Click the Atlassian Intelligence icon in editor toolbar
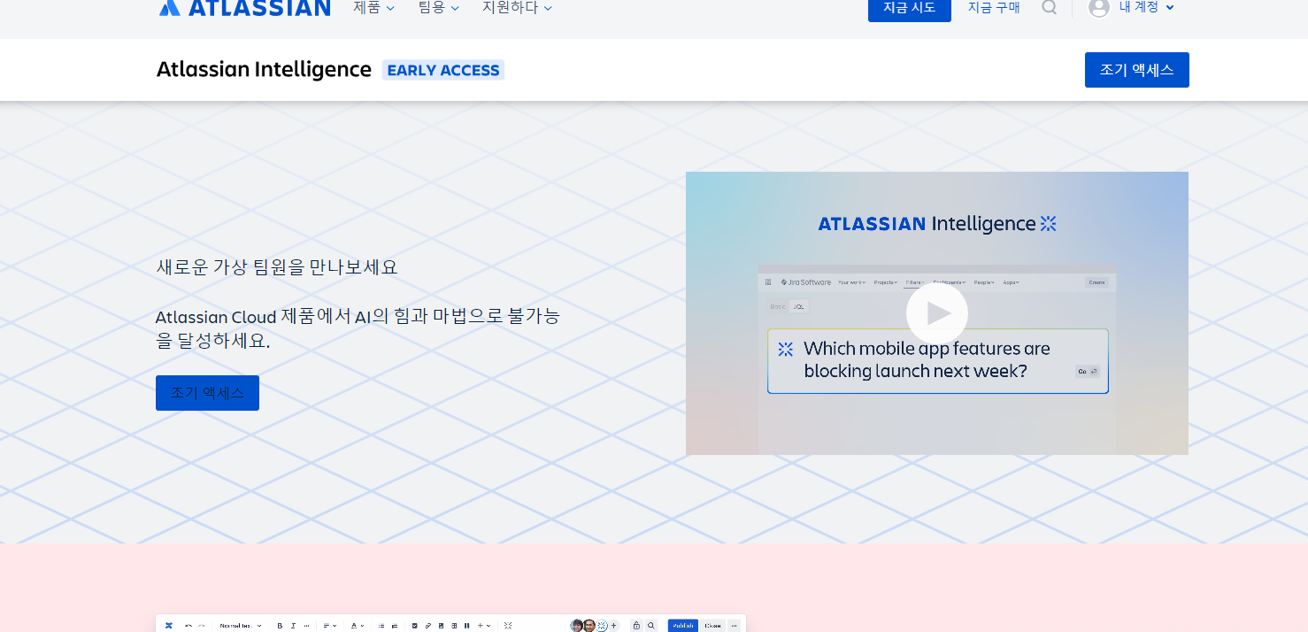 coord(508,626)
